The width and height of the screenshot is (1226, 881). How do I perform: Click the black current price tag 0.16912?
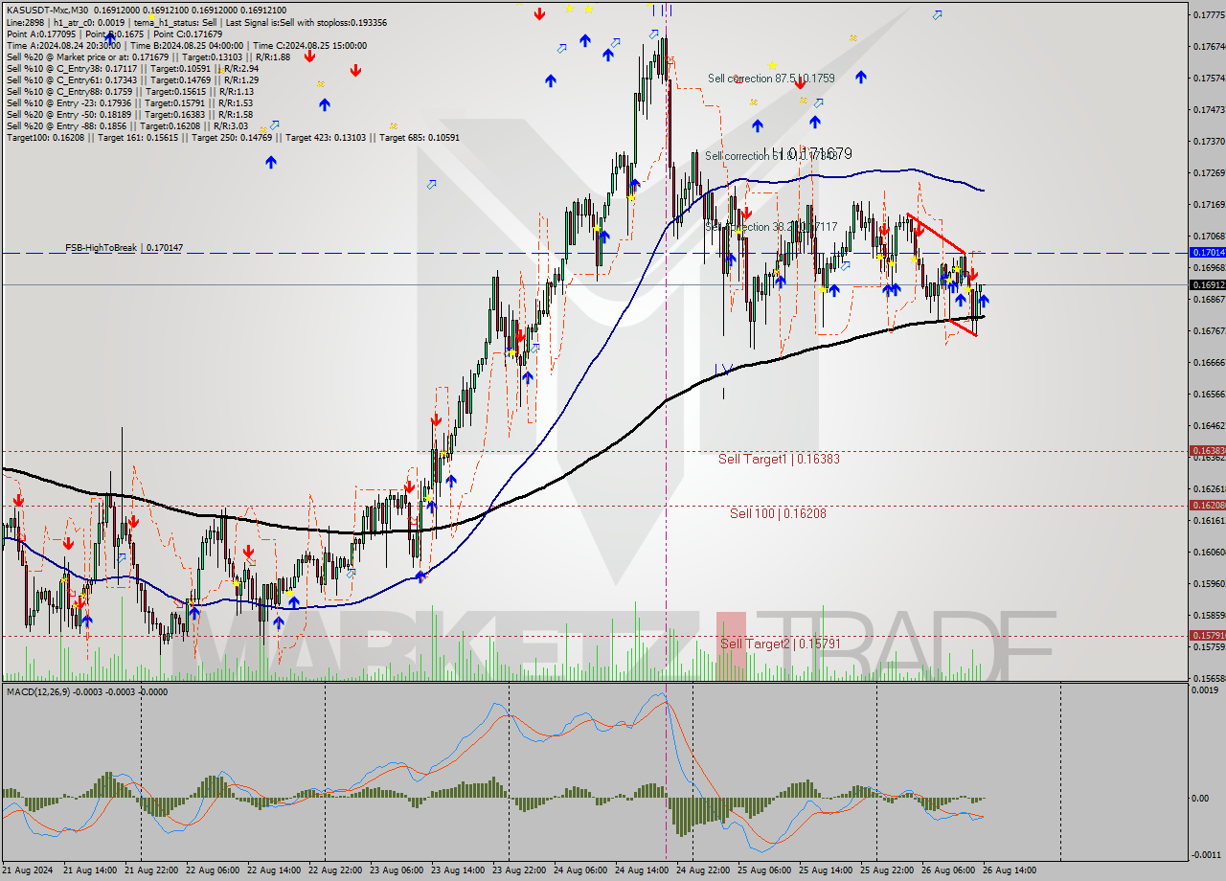click(1207, 284)
